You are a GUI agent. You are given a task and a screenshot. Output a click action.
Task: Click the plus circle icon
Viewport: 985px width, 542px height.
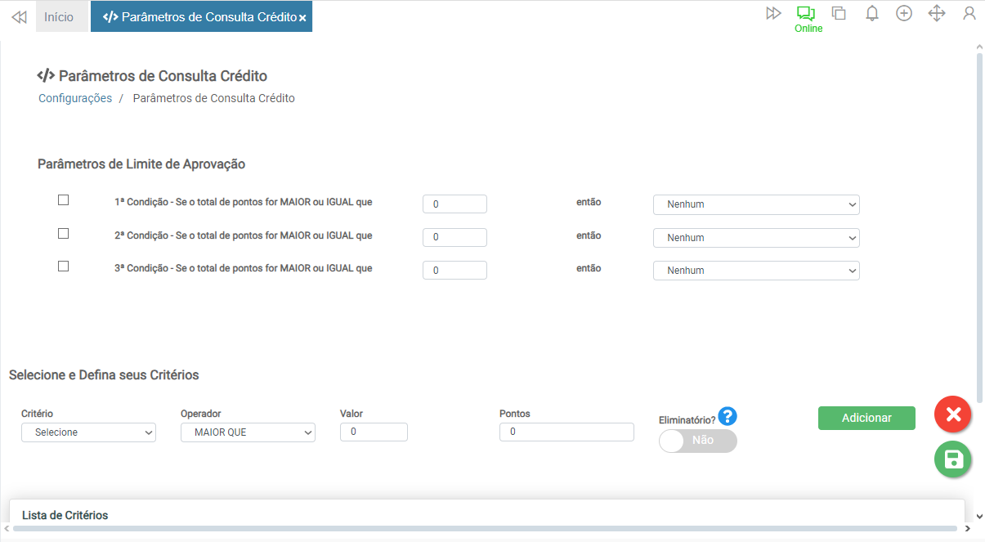904,13
